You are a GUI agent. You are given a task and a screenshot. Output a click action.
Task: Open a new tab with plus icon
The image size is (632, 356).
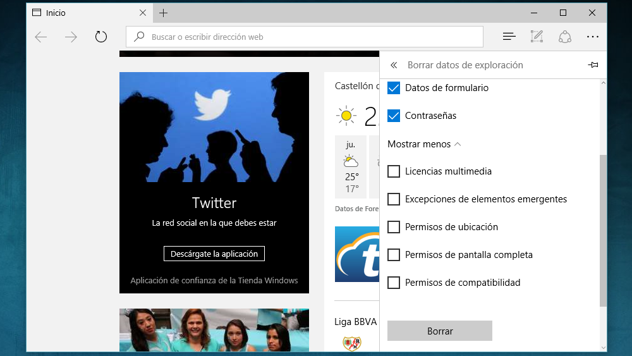[x=163, y=13]
